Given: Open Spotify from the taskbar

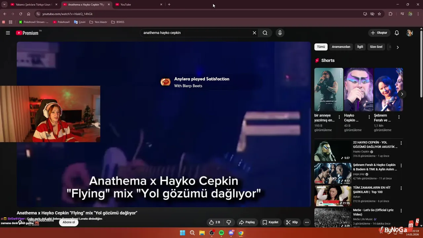Looking at the screenshot, I should 221,233.
